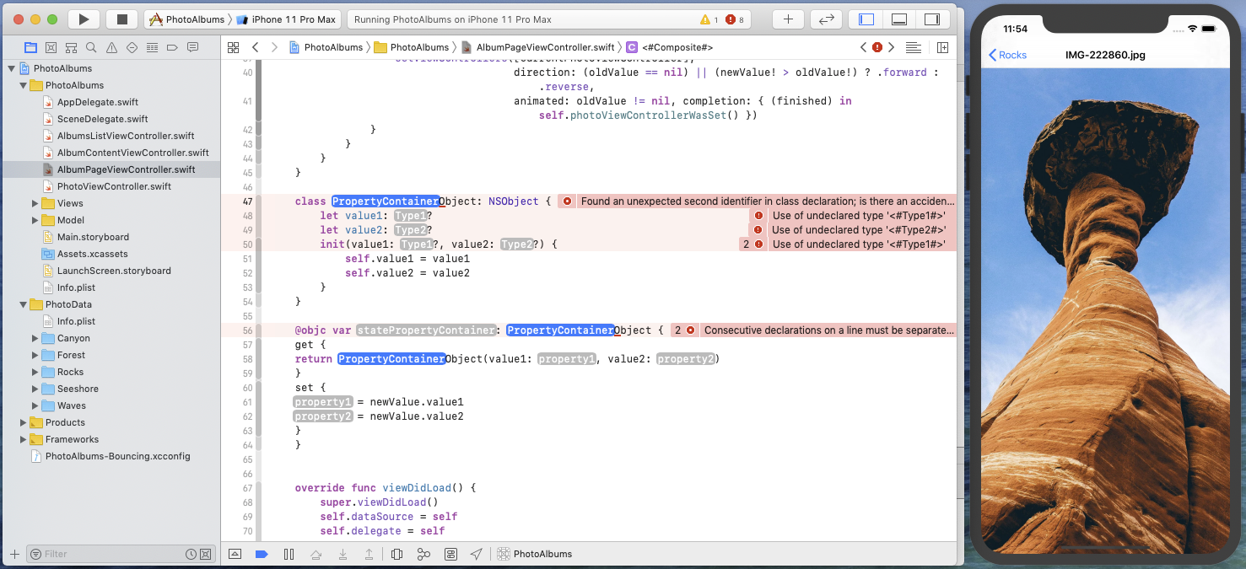Viewport: 1246px width, 569px height.
Task: Jump to previous issue arrow
Action: 864,47
